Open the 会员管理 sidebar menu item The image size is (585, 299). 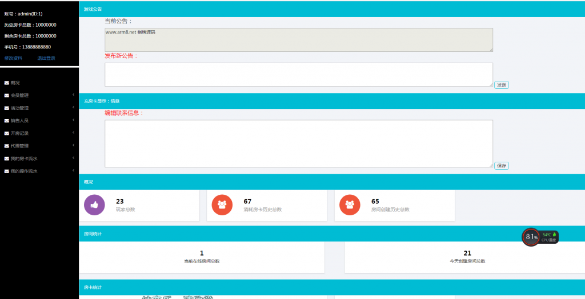(39, 96)
